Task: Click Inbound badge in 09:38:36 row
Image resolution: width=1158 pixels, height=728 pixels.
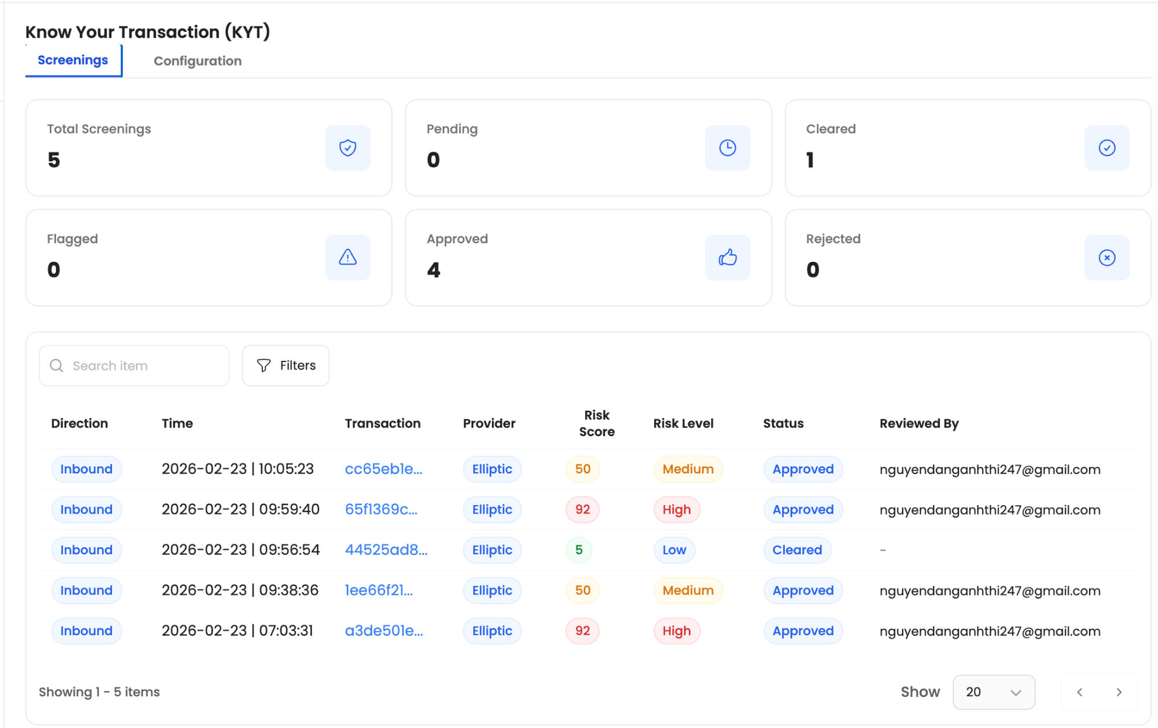Action: [86, 590]
